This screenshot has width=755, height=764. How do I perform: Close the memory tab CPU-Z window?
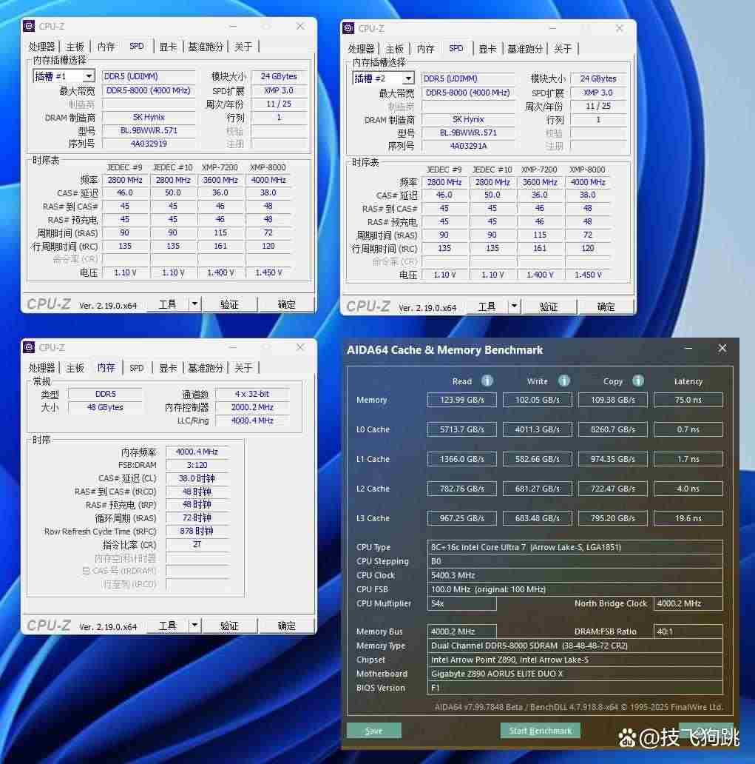click(300, 347)
